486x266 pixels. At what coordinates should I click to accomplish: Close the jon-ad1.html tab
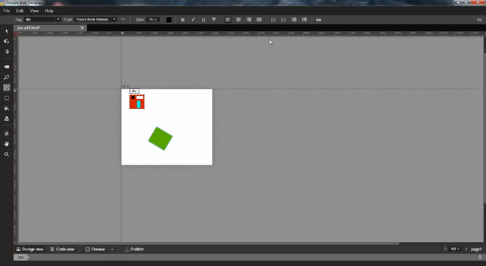point(82,28)
